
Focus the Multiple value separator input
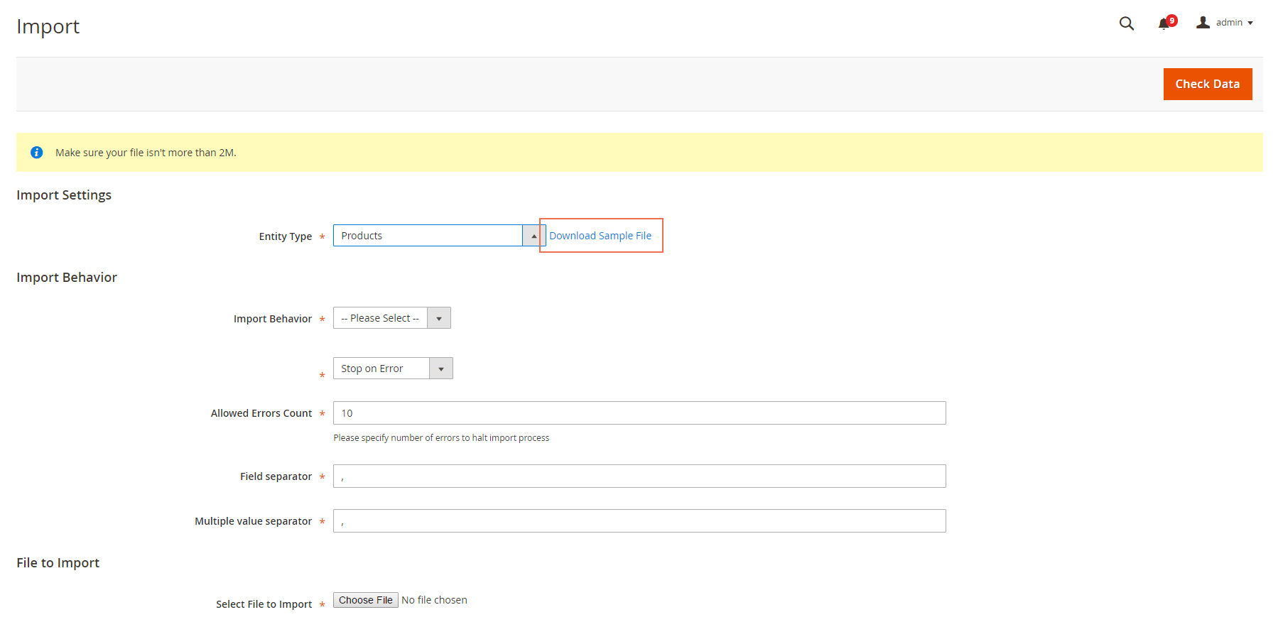click(639, 521)
